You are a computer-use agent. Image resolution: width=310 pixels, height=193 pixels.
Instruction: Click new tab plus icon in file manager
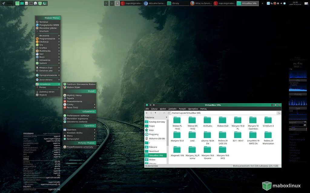point(147,113)
